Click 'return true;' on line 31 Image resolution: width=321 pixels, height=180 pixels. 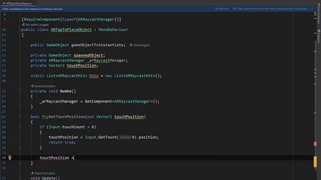click(x=62, y=142)
